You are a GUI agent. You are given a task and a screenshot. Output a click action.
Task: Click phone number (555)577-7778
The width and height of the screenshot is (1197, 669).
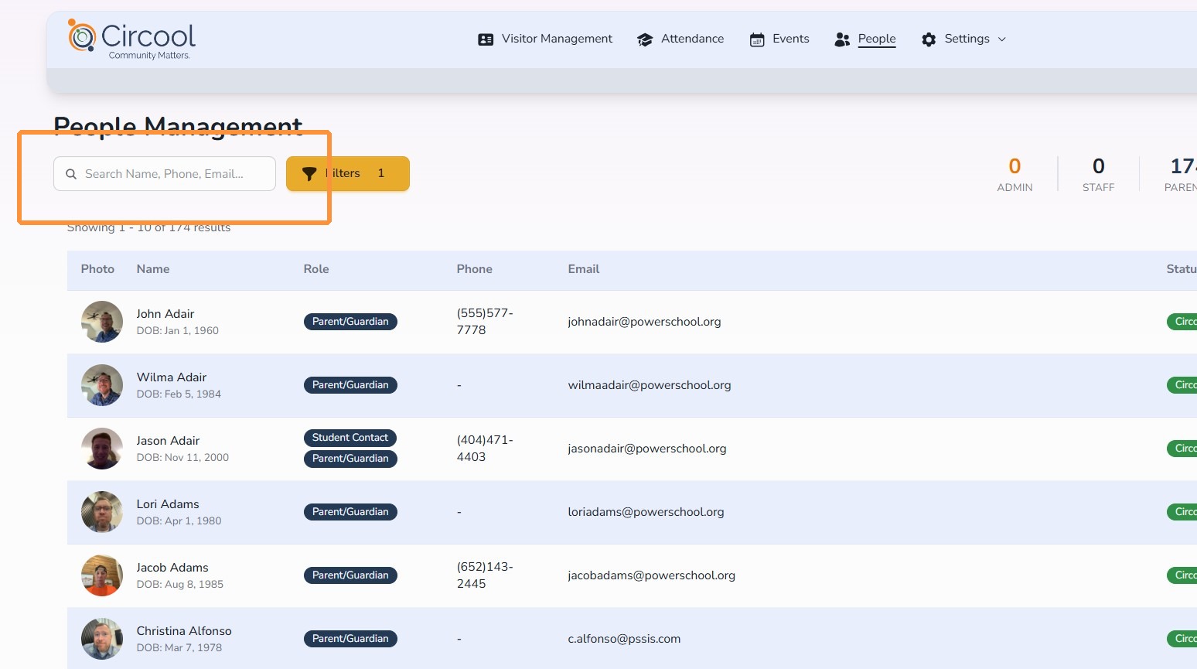pos(485,322)
